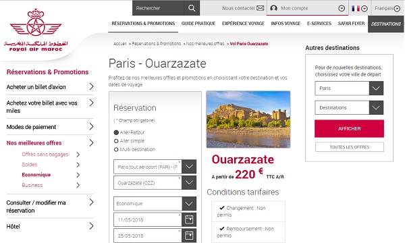Click the 220 € price text
405x243 pixels.
pos(249,174)
